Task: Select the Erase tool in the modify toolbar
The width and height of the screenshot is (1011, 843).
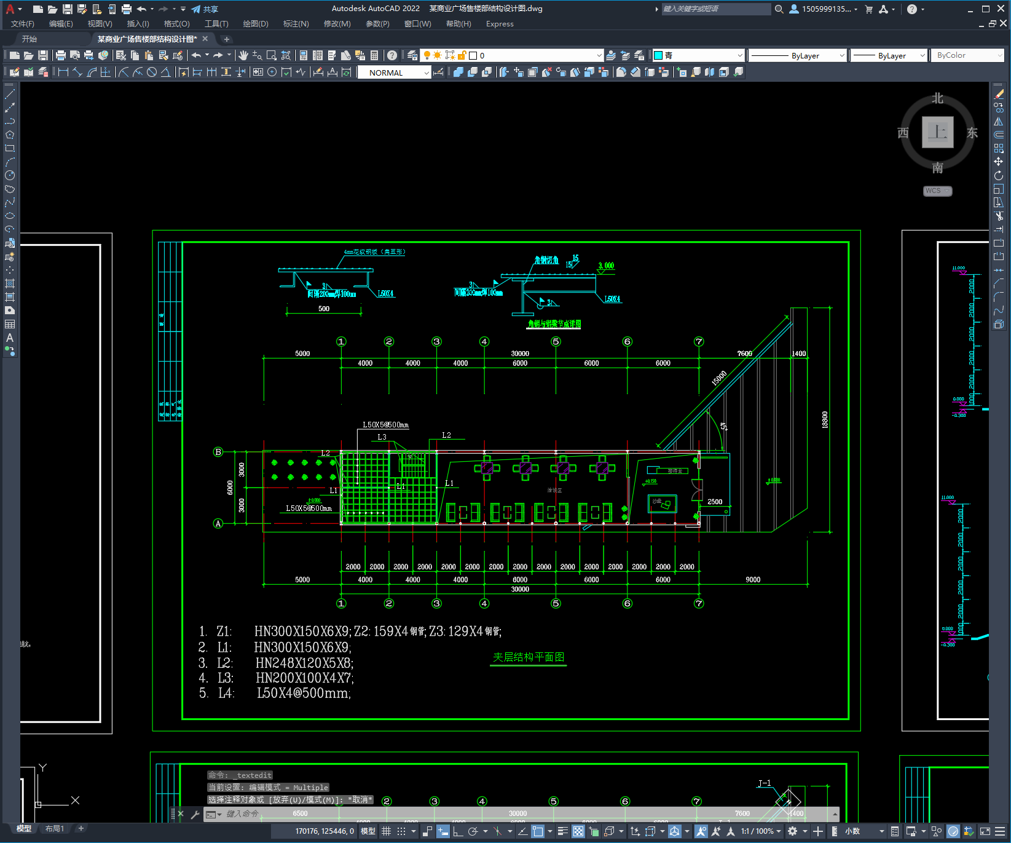Action: (x=999, y=94)
